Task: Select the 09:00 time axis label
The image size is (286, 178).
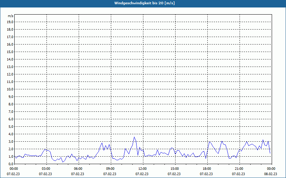Action: point(111,169)
